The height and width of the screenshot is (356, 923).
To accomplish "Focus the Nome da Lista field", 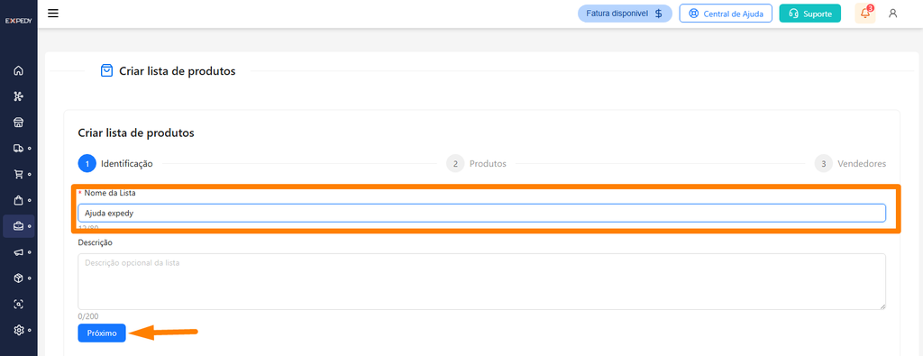I will tap(481, 213).
